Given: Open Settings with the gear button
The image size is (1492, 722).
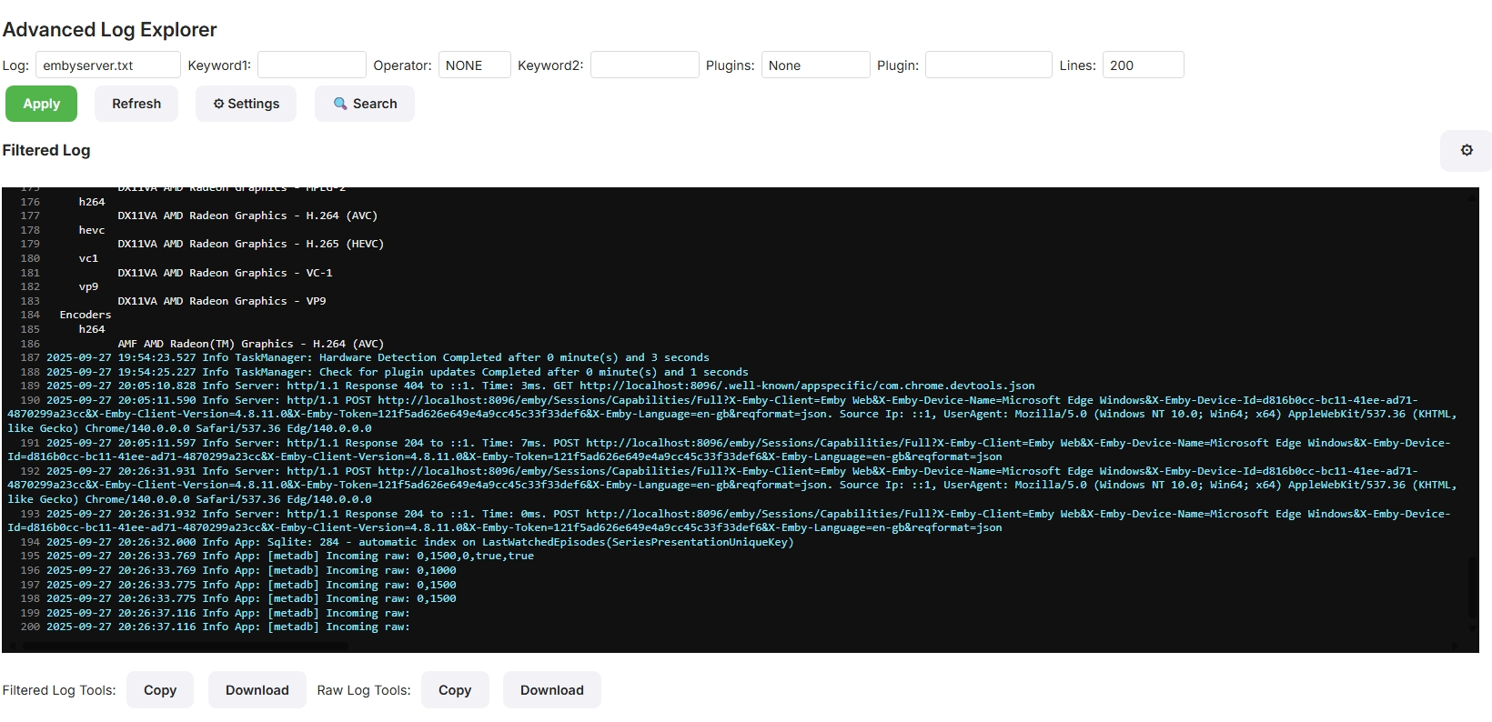Looking at the screenshot, I should (246, 104).
